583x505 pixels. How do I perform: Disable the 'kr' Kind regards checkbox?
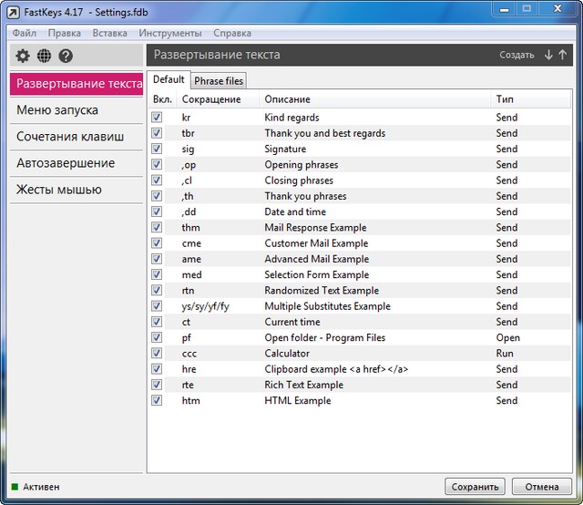[157, 118]
